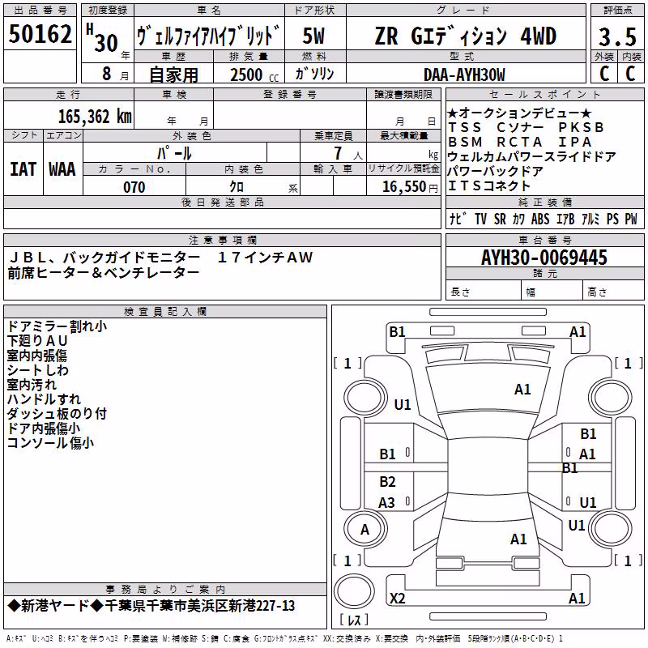Click the 新港ヤード address line

[x=151, y=606]
